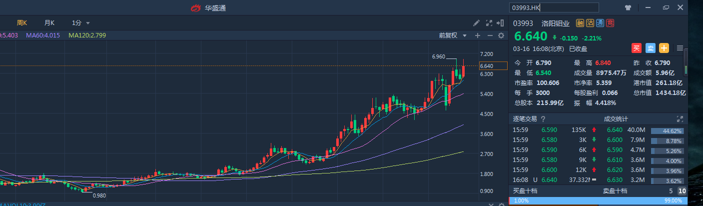The width and height of the screenshot is (703, 206).
Task: Switch order book depth to 10
Action: tap(682, 191)
